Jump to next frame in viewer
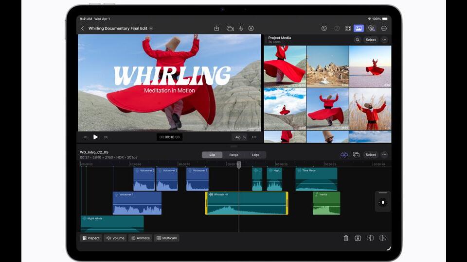Image resolution: width=467 pixels, height=262 pixels. pyautogui.click(x=106, y=137)
